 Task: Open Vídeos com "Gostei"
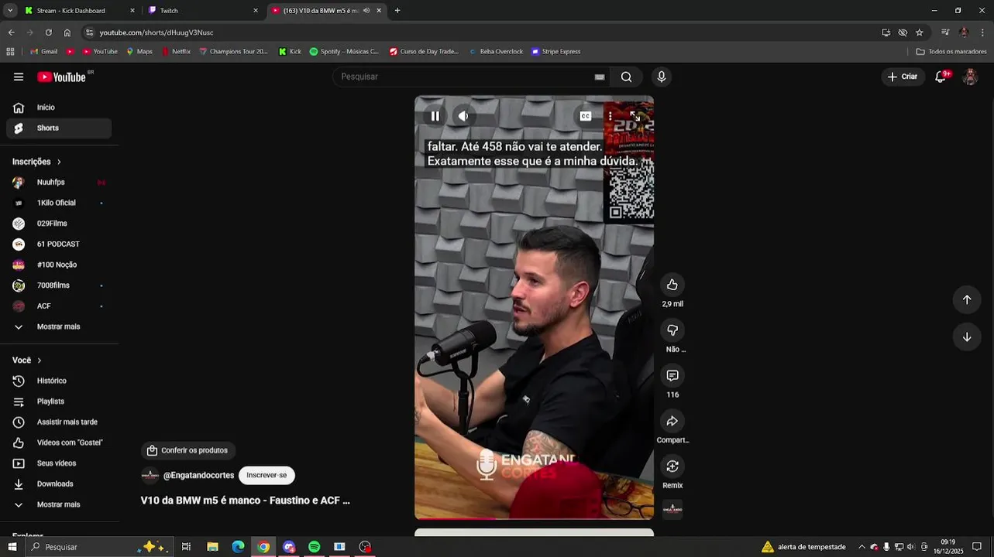point(59,443)
